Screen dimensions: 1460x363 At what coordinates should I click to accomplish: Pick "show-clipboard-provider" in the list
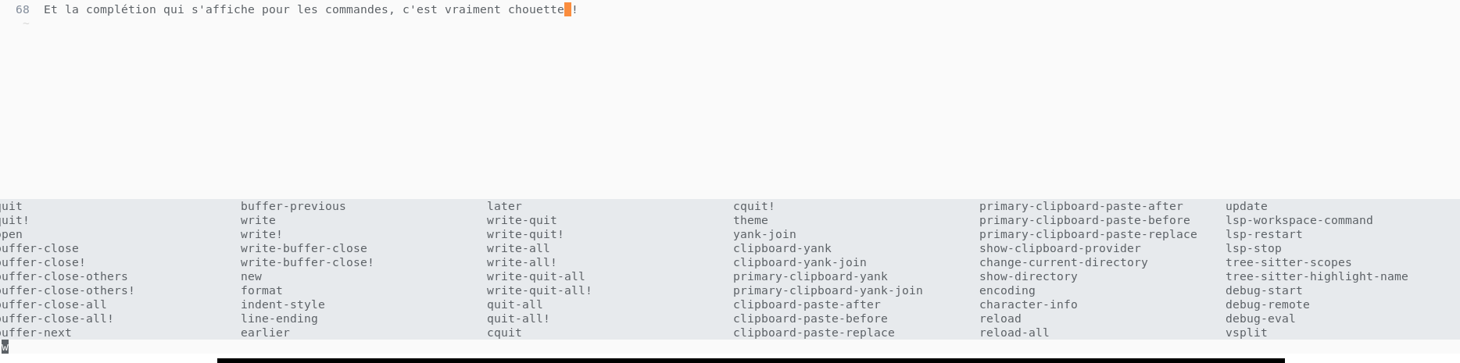point(1060,248)
